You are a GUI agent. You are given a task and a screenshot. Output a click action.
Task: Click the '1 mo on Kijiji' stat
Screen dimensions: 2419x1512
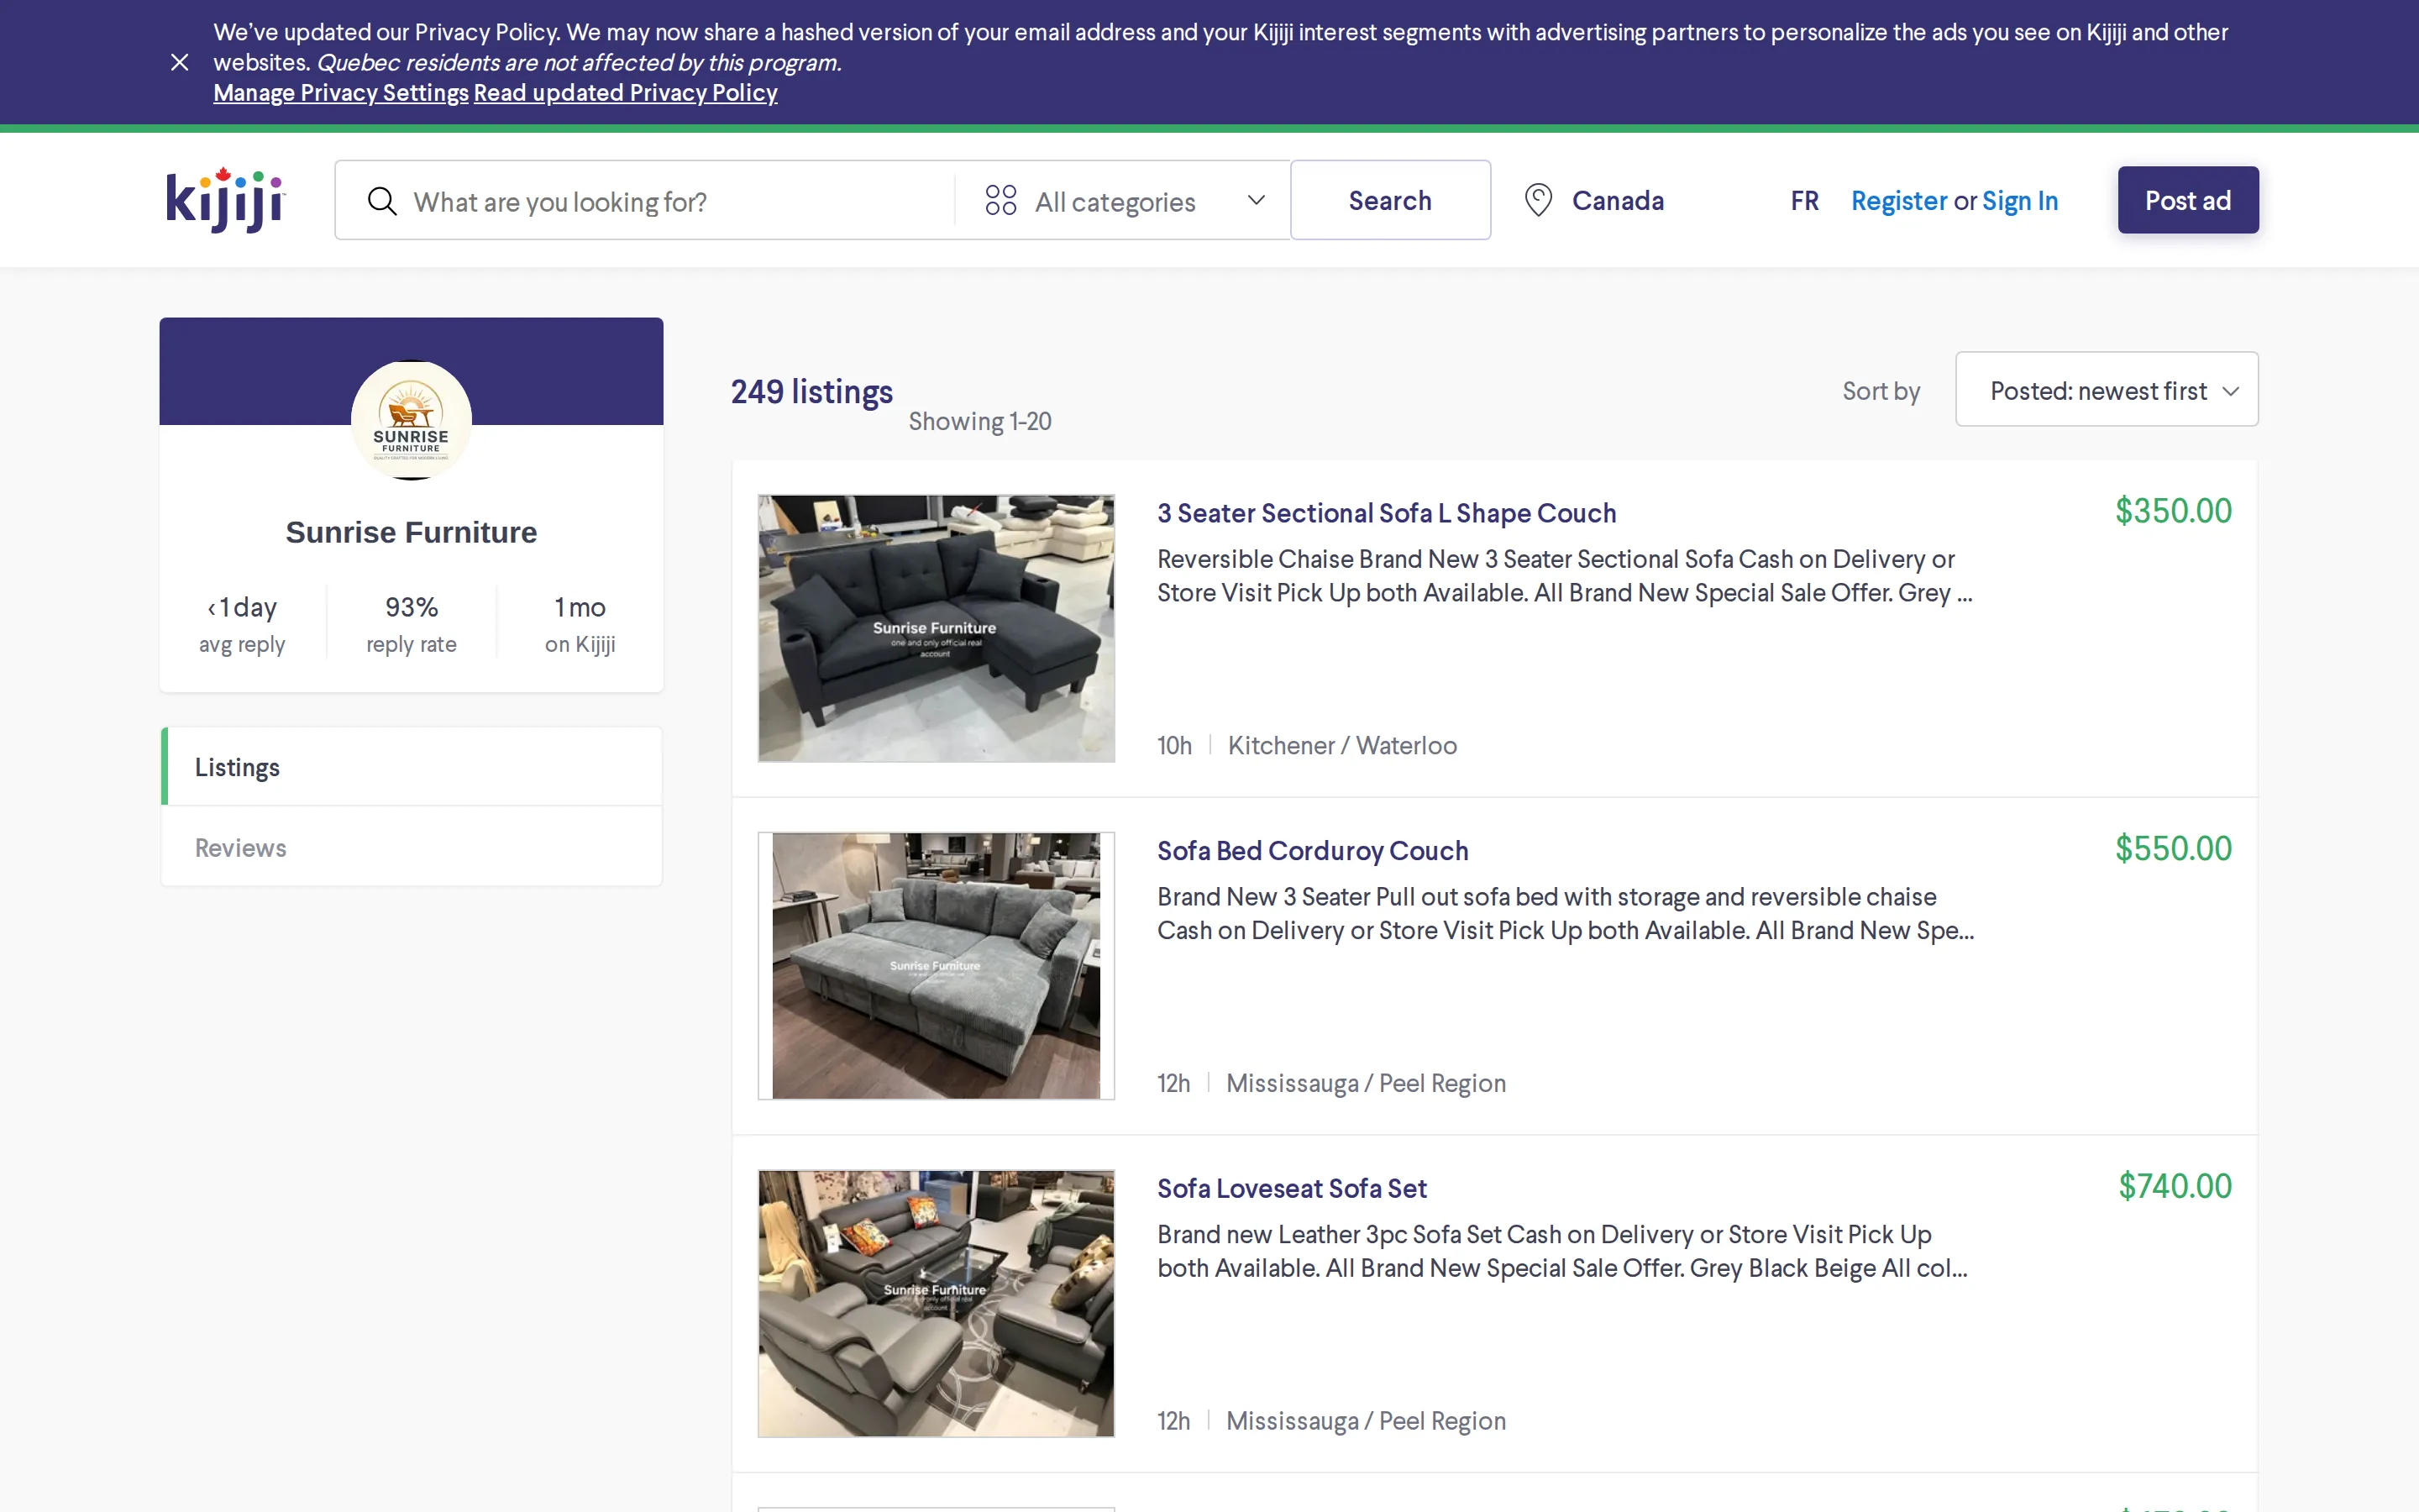click(x=580, y=624)
